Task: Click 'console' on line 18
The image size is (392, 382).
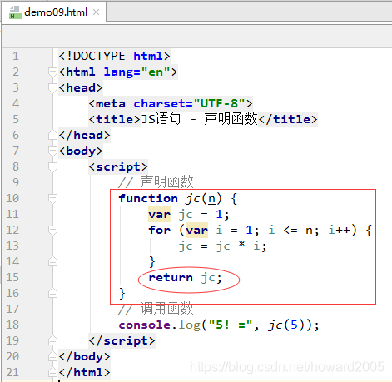Action: [145, 325]
